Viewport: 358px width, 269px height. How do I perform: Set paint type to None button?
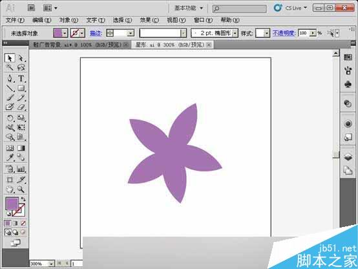click(x=23, y=223)
